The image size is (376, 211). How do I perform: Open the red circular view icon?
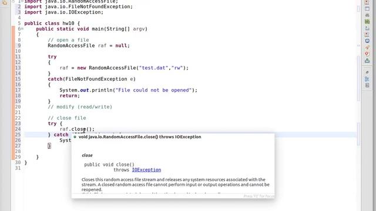pyautogui.click(x=367, y=54)
